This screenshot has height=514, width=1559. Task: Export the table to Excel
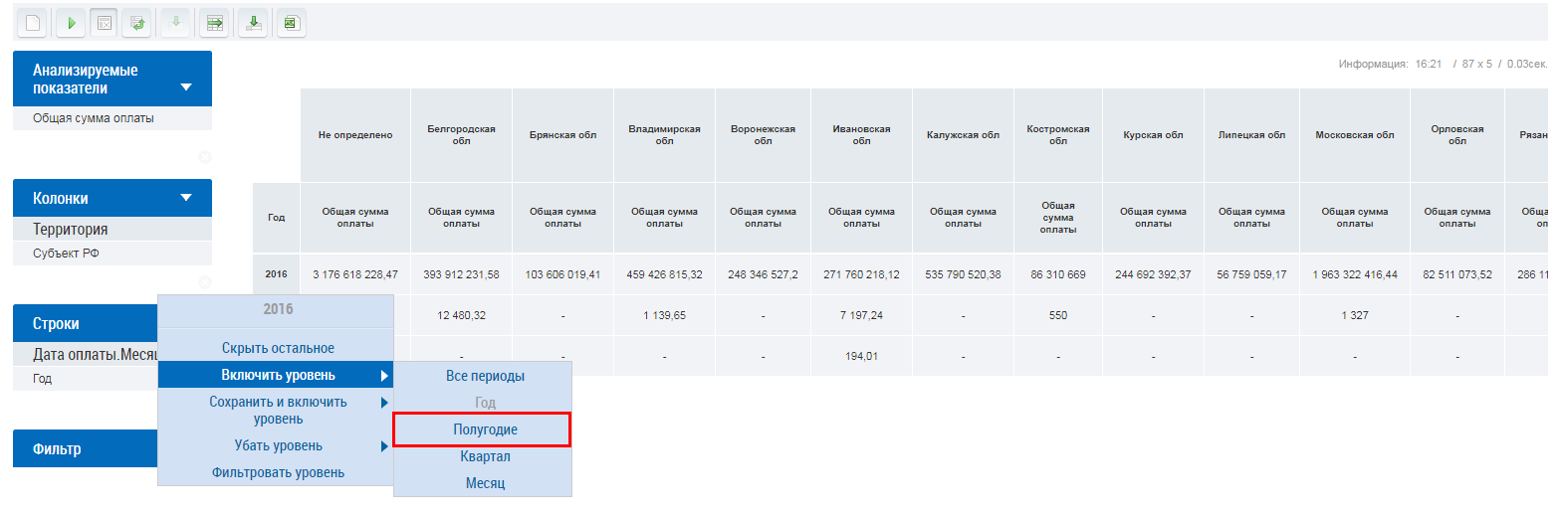(x=290, y=22)
